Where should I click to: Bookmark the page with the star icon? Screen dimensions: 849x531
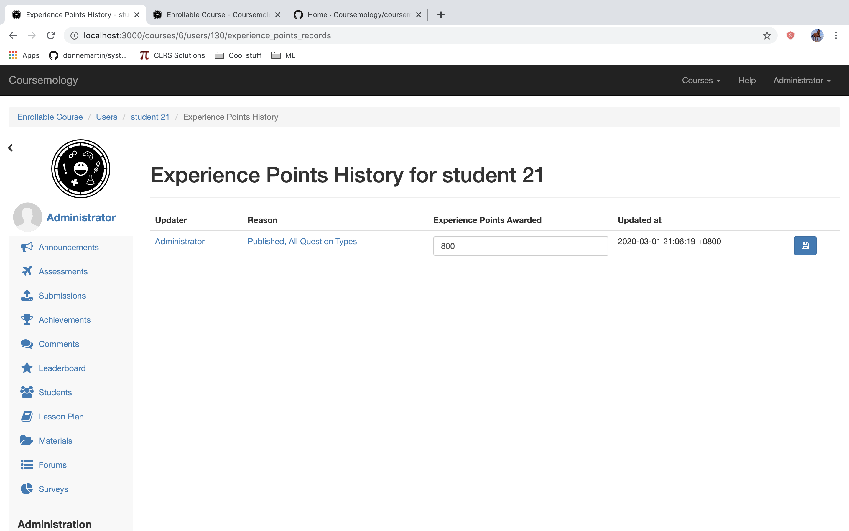pos(766,35)
